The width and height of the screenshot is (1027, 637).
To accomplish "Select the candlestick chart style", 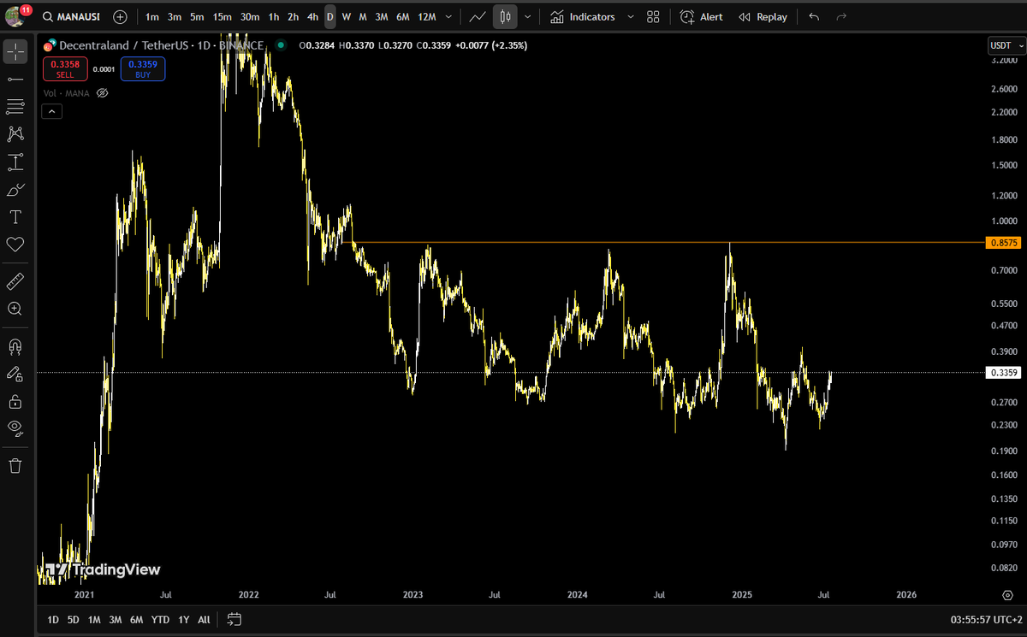I will 506,16.
